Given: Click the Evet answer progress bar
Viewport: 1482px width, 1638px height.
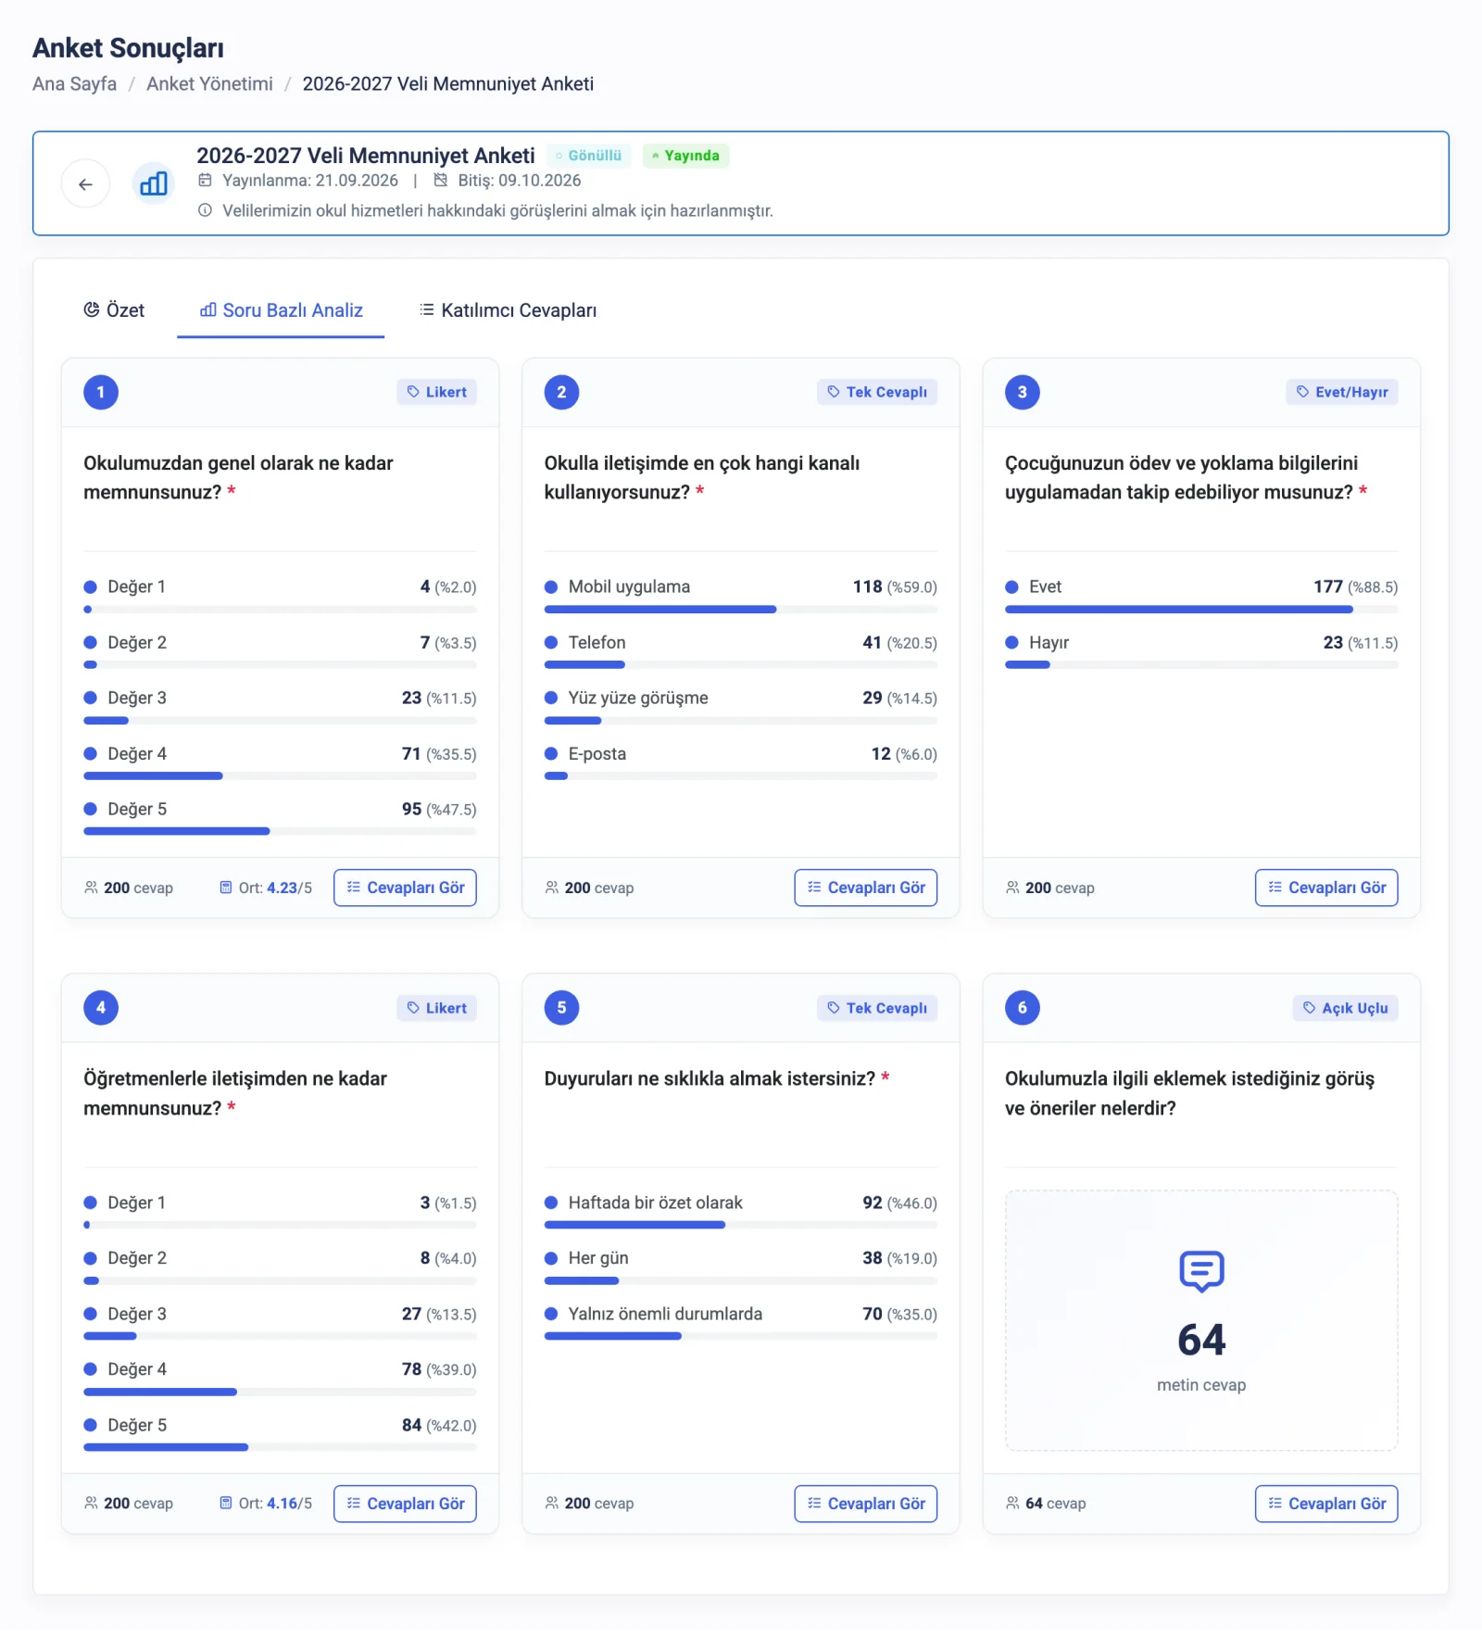Looking at the screenshot, I should (1201, 610).
